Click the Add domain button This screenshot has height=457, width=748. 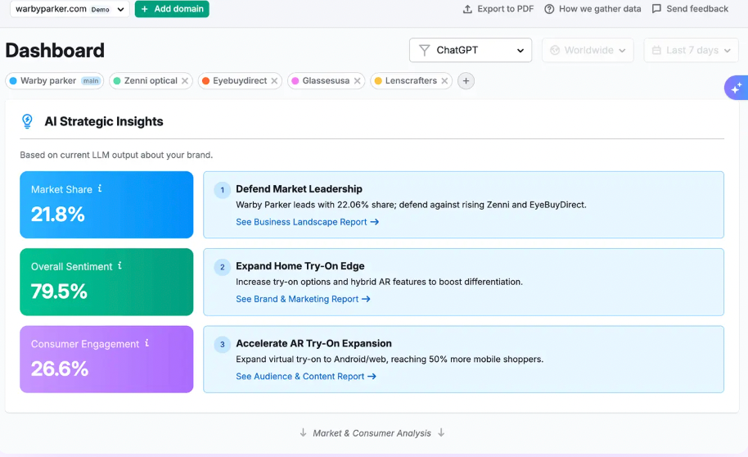click(172, 9)
